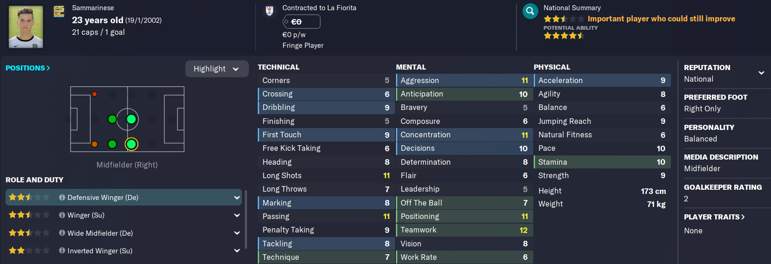The image size is (771, 264).
Task: Click the La Fiorita club crest
Action: (269, 11)
